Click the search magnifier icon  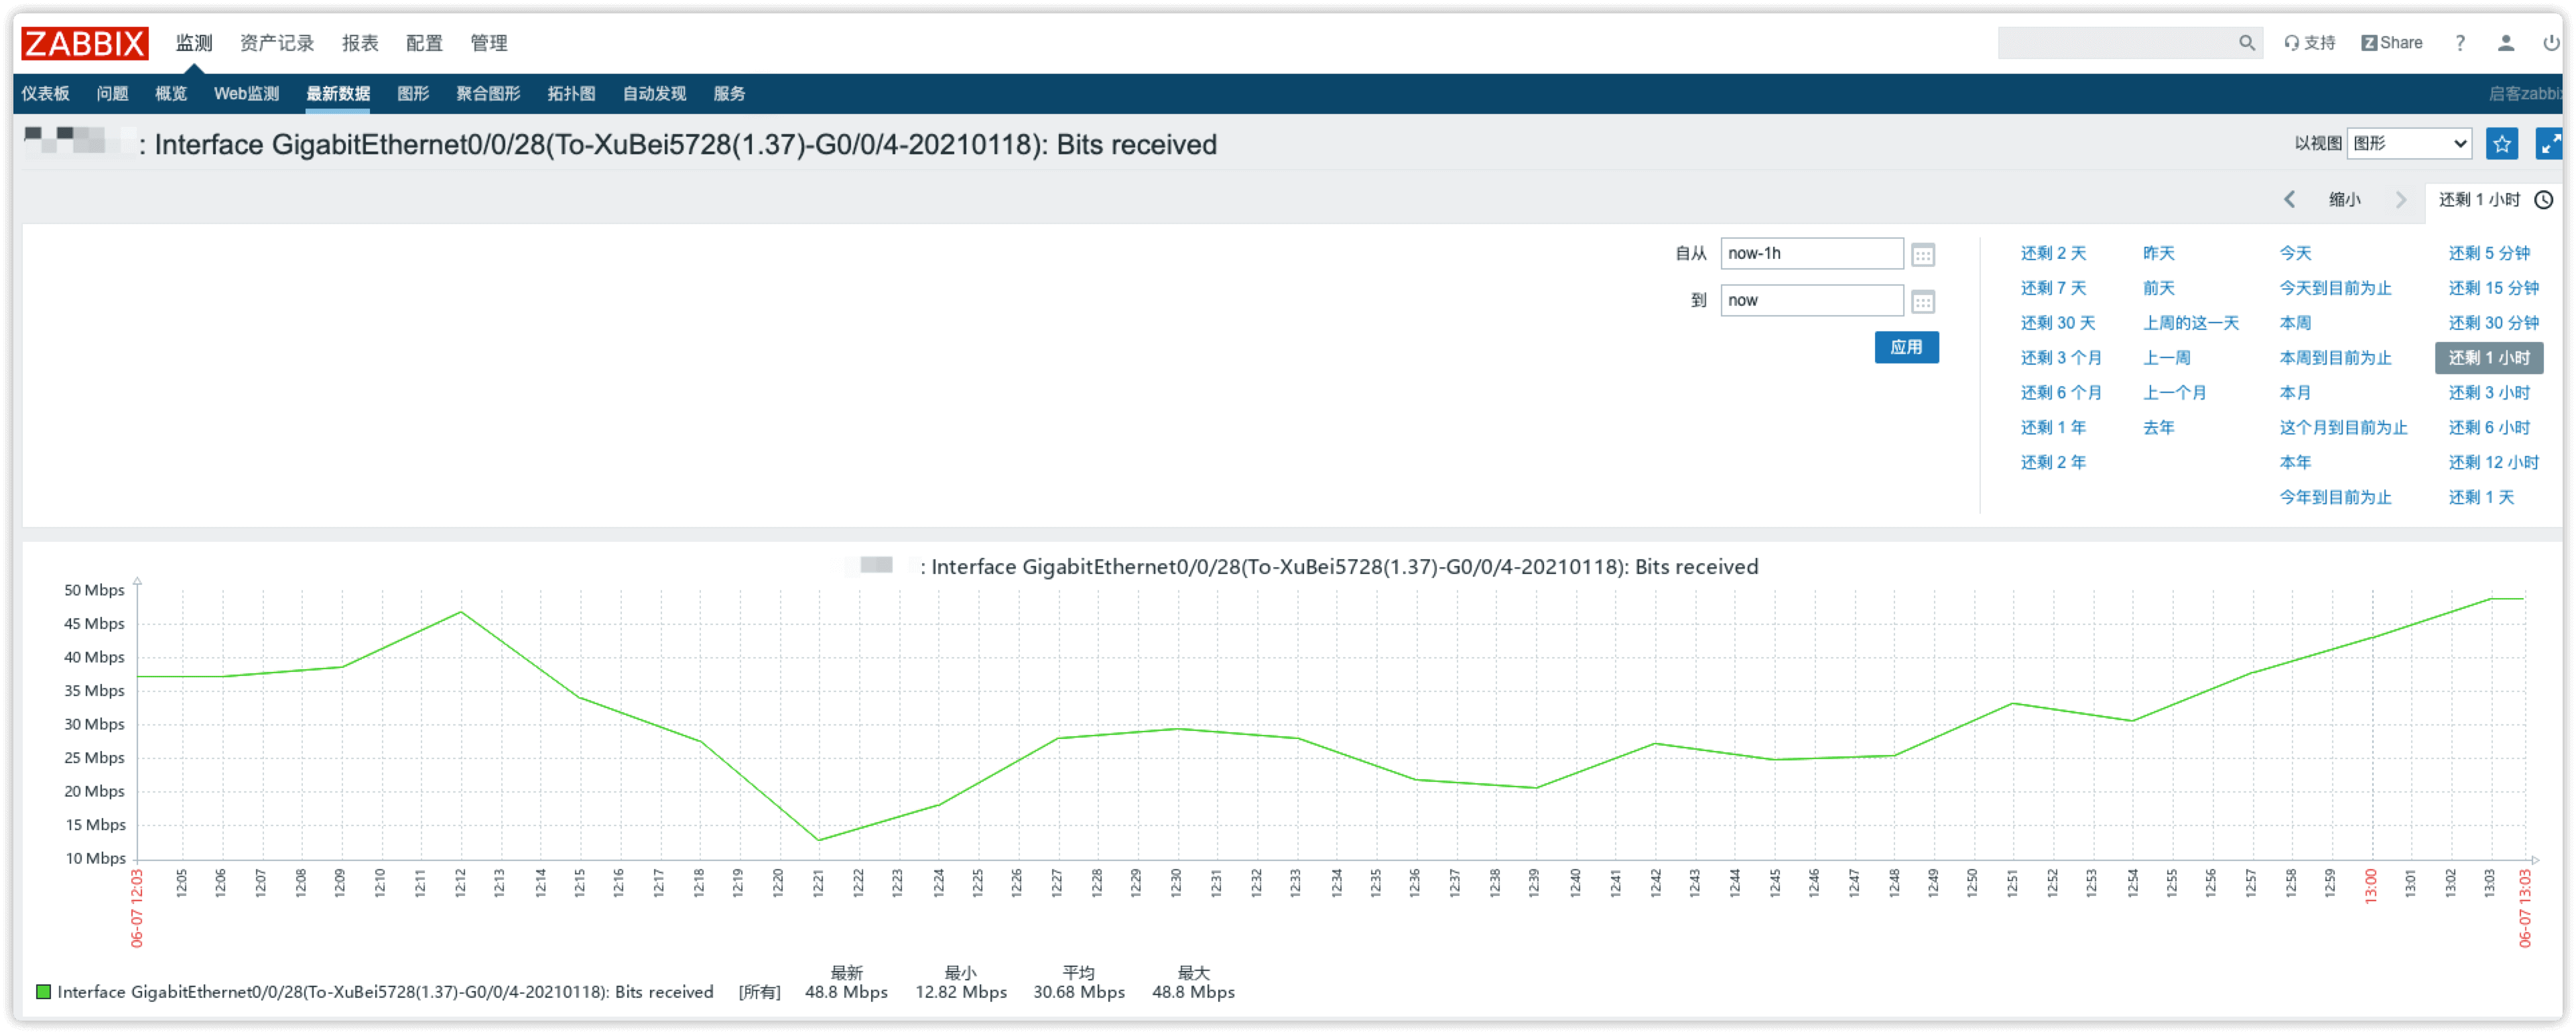click(2246, 43)
